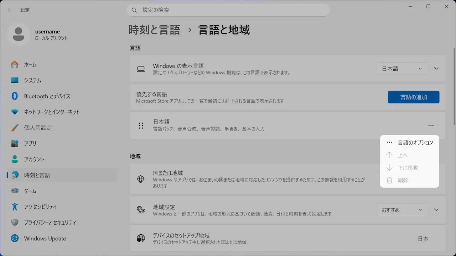Screen dimensions: 456x256
Task: Open ネットワークとインターネット Wi-Fi icon
Action: click(15, 112)
